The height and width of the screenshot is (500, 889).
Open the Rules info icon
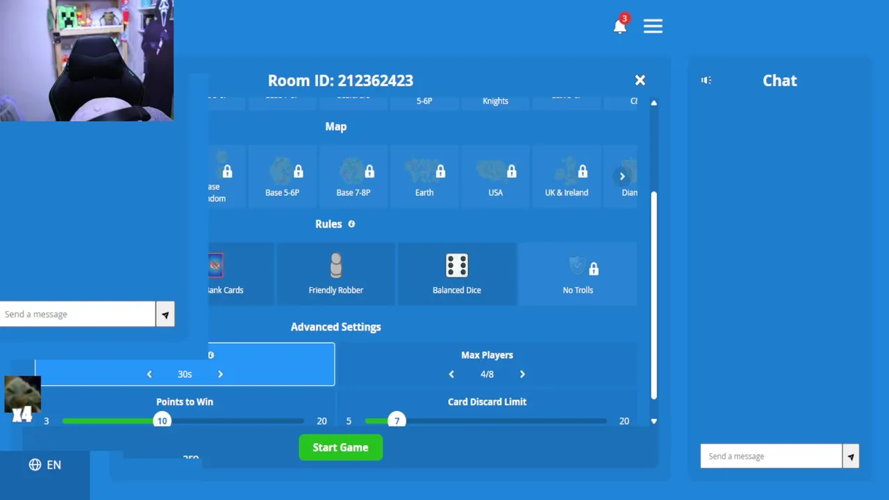pyautogui.click(x=351, y=224)
